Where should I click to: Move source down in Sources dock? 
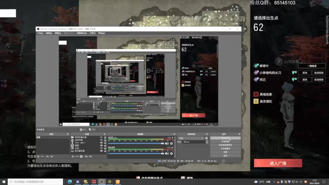90,157
